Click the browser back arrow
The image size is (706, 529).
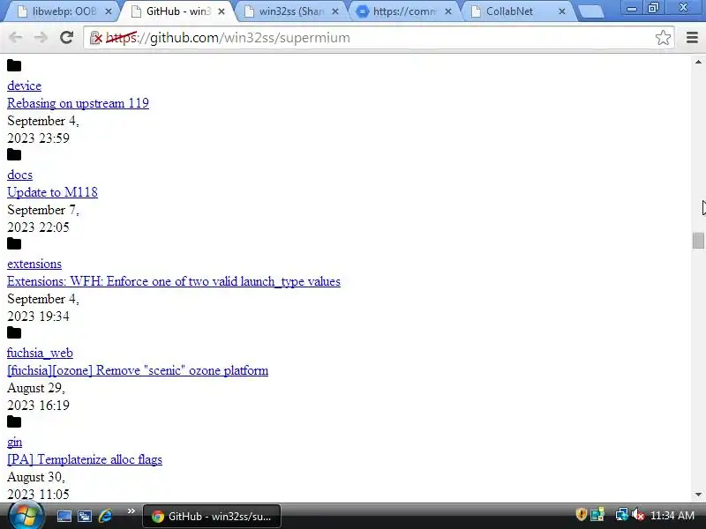15,37
